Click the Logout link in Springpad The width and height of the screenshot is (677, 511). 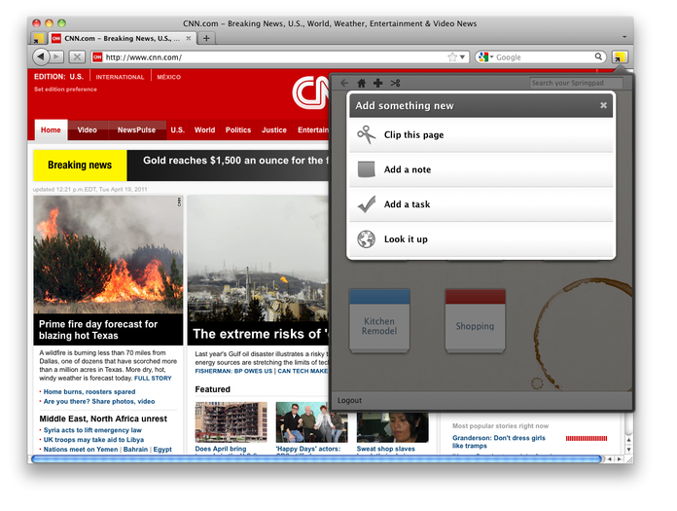(349, 401)
